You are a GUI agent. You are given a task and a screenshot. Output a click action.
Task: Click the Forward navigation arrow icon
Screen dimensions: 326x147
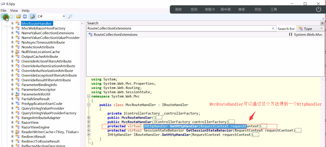point(11,16)
